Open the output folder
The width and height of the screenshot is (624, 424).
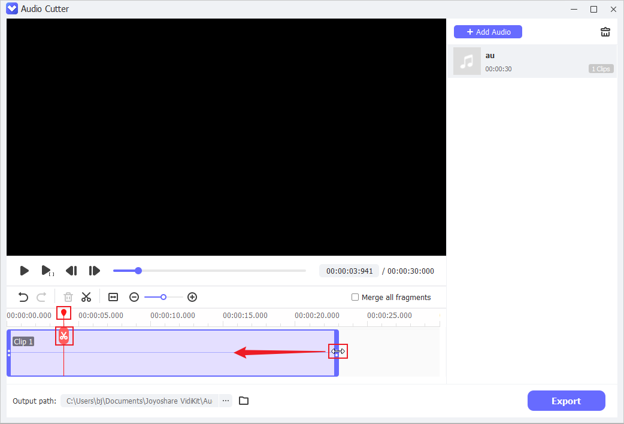click(x=244, y=401)
